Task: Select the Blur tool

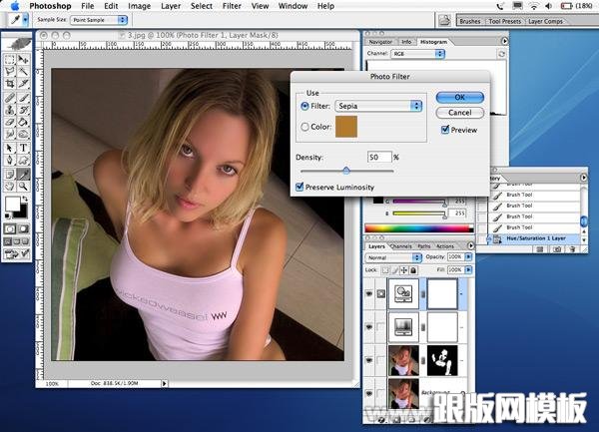Action: pyautogui.click(x=10, y=134)
